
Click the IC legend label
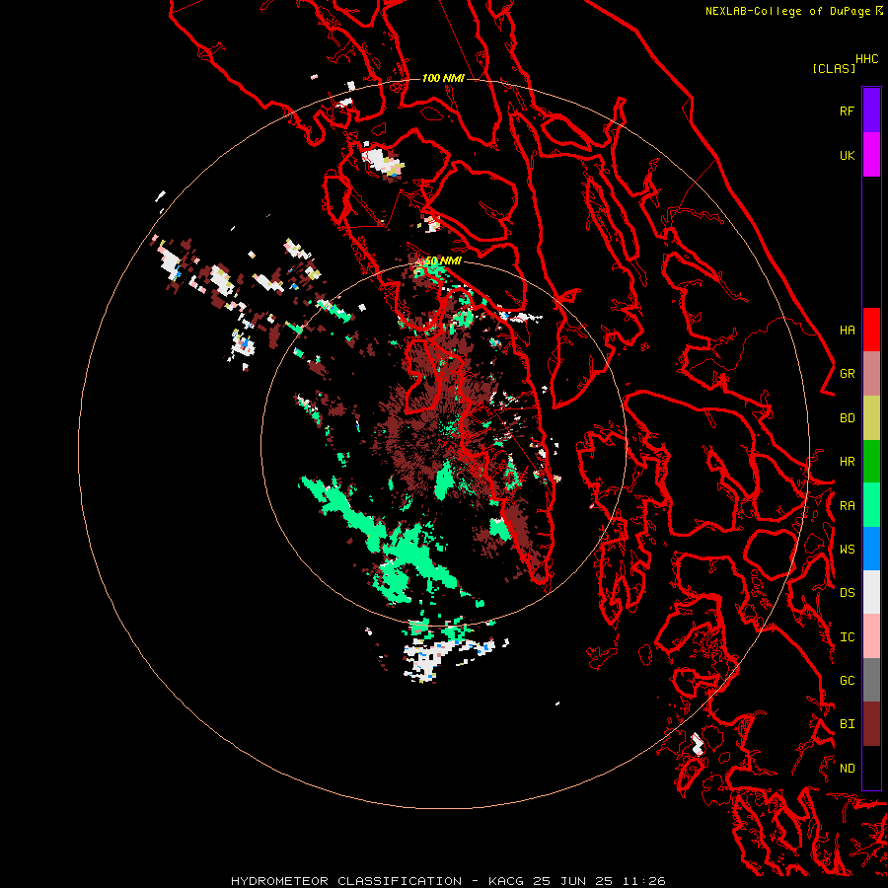point(847,637)
